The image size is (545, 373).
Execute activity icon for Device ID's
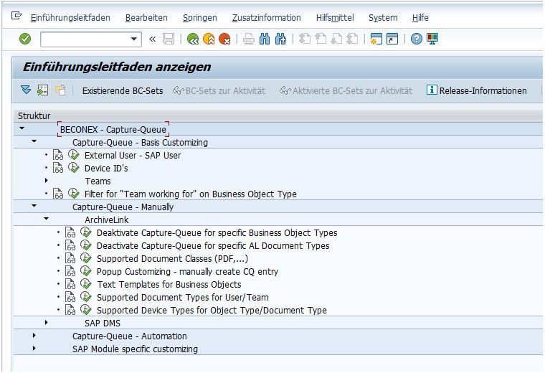[x=73, y=168]
